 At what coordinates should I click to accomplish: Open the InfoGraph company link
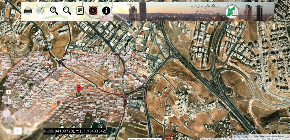(x=240, y=137)
